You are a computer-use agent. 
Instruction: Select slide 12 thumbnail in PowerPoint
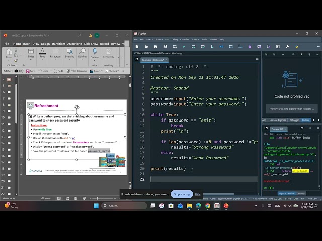9,131
